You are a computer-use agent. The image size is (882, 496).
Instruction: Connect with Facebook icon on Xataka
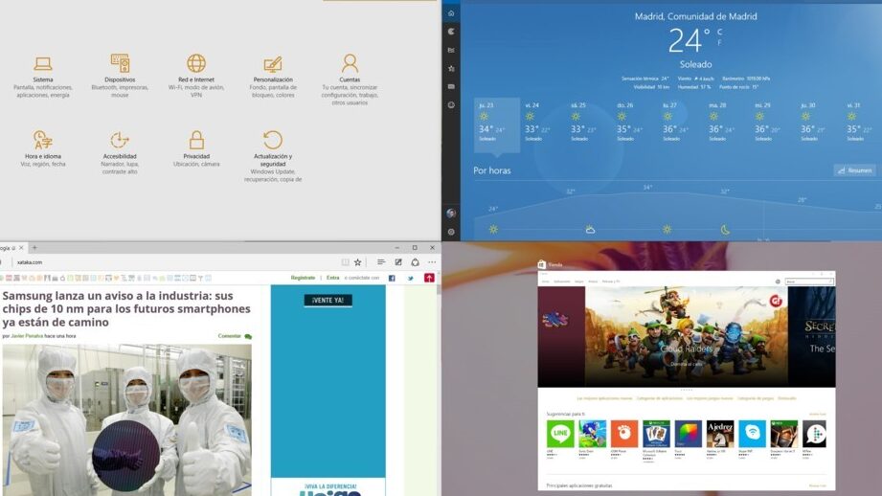tap(392, 278)
